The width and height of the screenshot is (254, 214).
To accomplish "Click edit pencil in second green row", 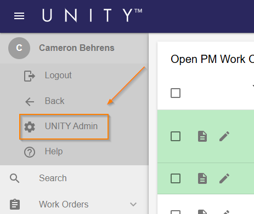I will 224,178.
